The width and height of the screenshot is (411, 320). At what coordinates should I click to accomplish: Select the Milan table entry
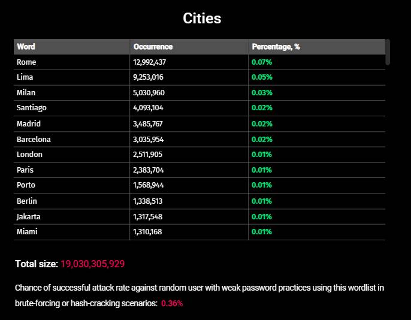click(26, 92)
